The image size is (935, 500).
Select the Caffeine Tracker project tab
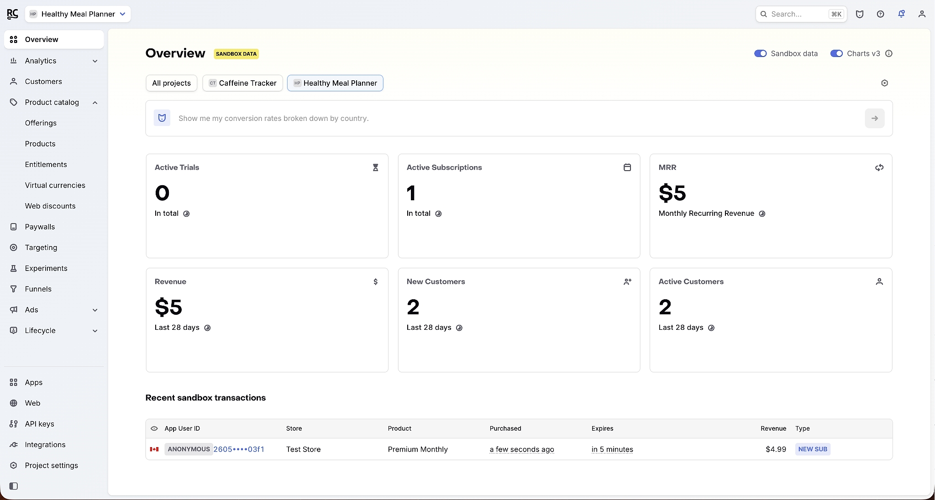coord(242,83)
